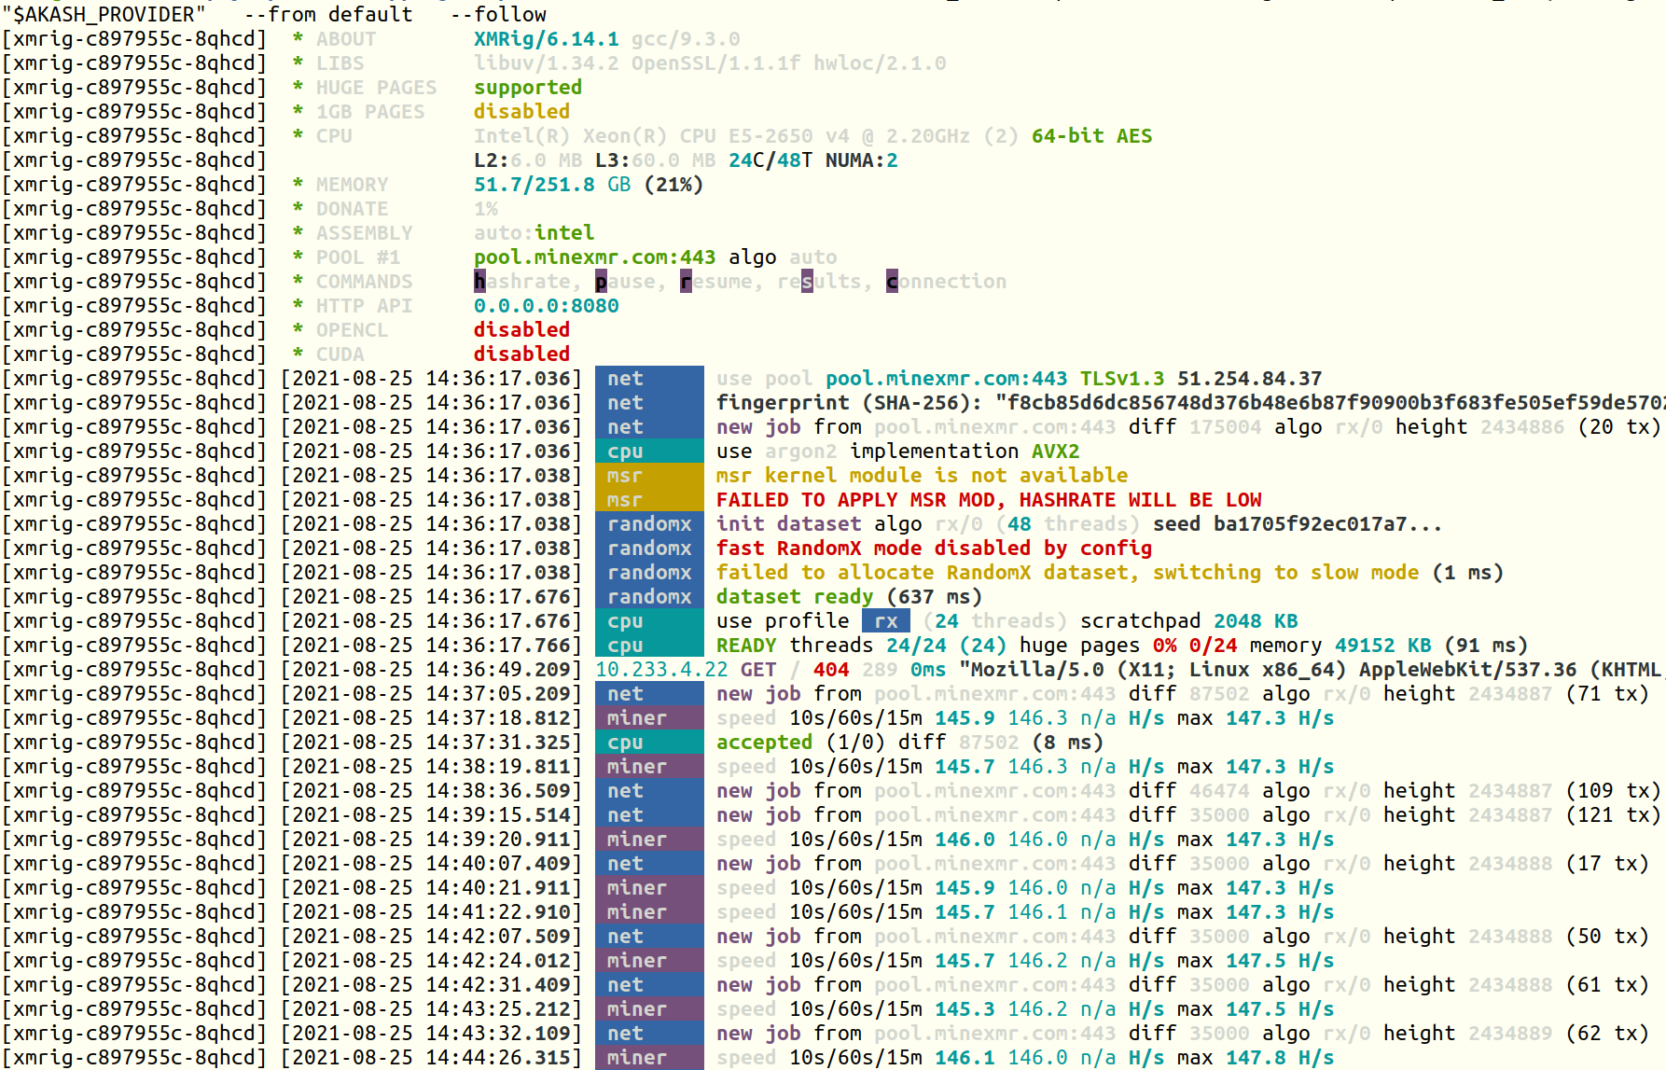Click the net tag at 14:42:07.509
The width and height of the screenshot is (1666, 1070).
[x=649, y=937]
